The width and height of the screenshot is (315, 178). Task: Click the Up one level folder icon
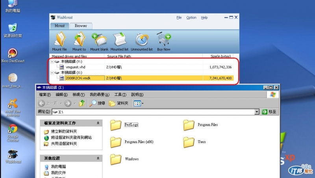coord(82,103)
